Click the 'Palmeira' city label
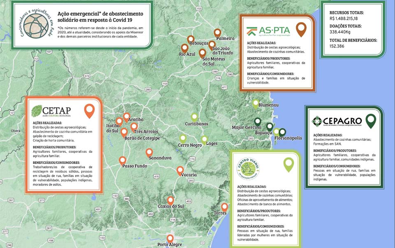The width and height of the screenshot is (395, 248). (x=225, y=39)
